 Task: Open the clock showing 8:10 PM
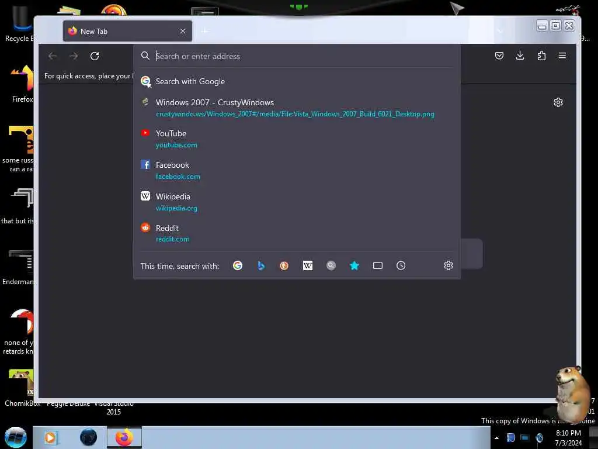click(568, 437)
